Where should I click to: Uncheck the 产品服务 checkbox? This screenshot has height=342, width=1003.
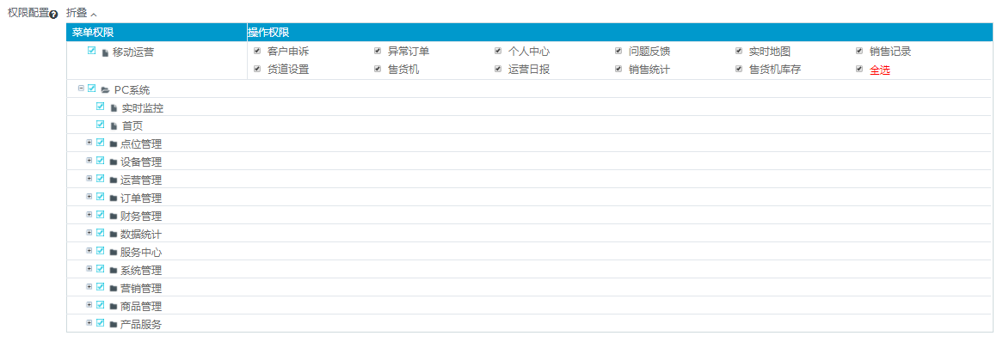(101, 323)
